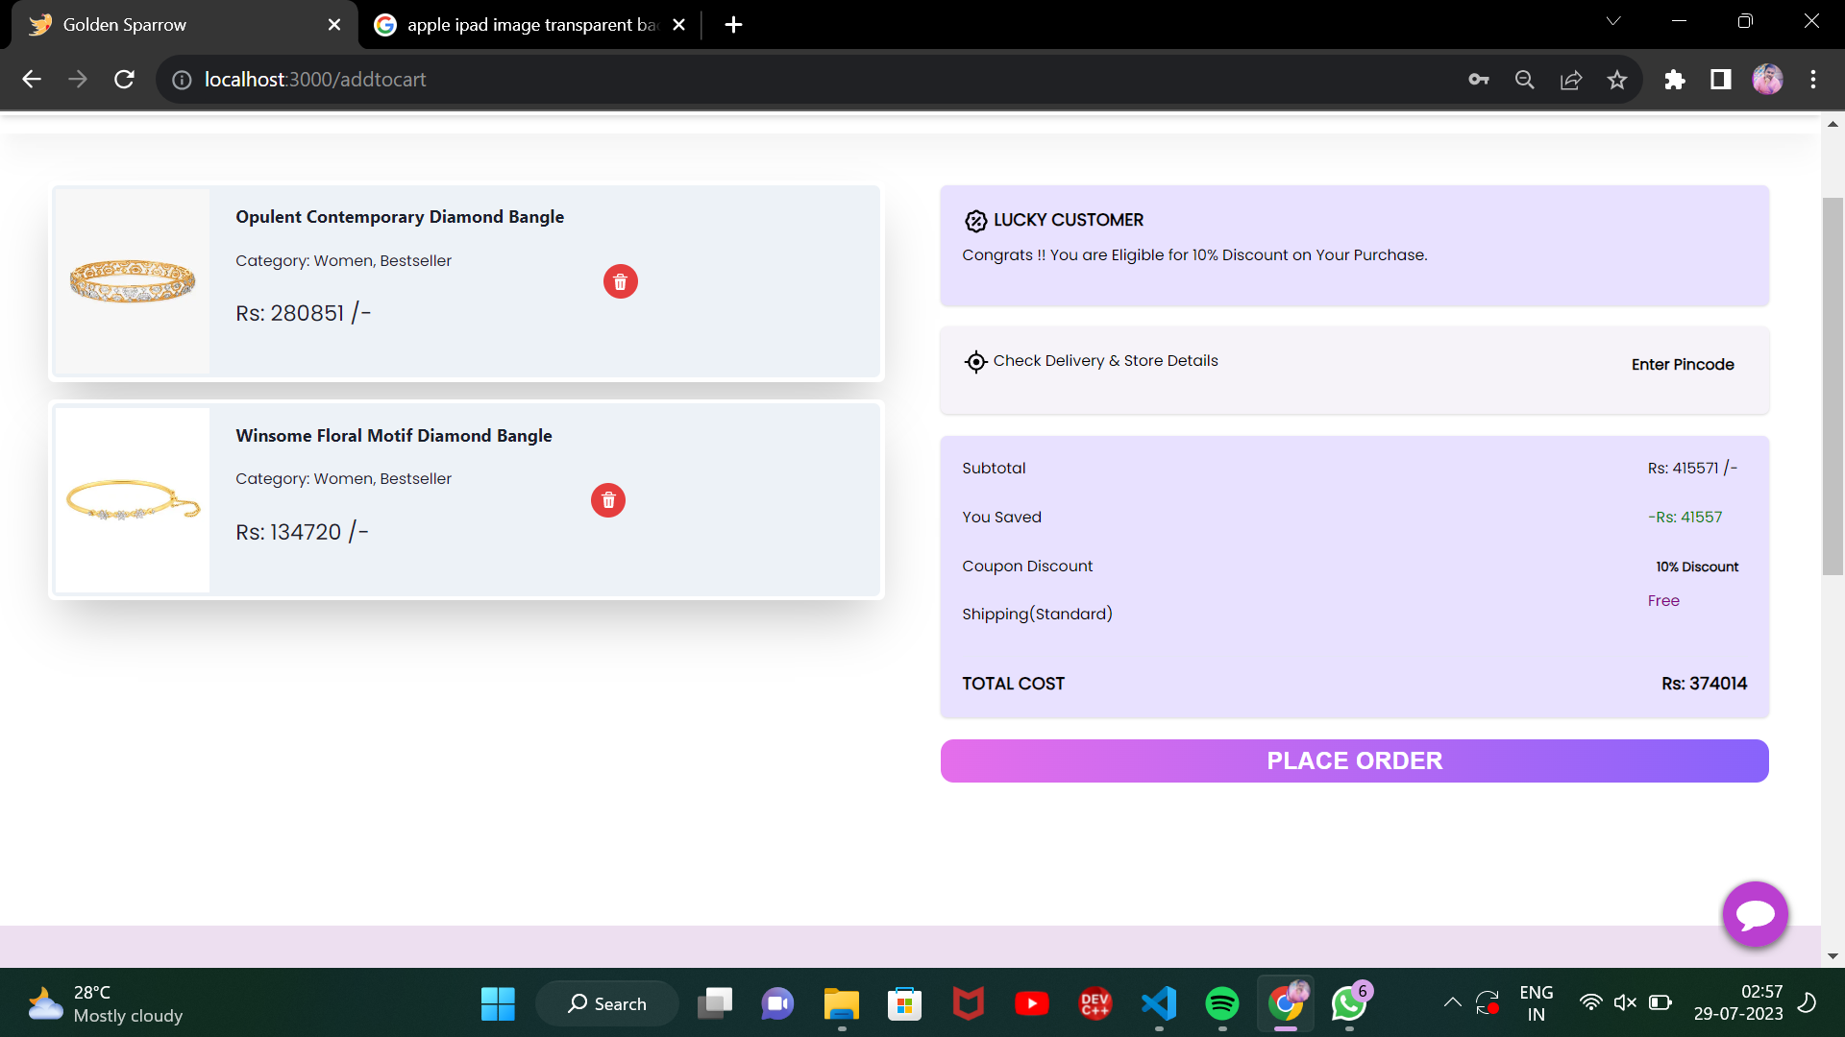Open the chat bubble widget

[1755, 914]
